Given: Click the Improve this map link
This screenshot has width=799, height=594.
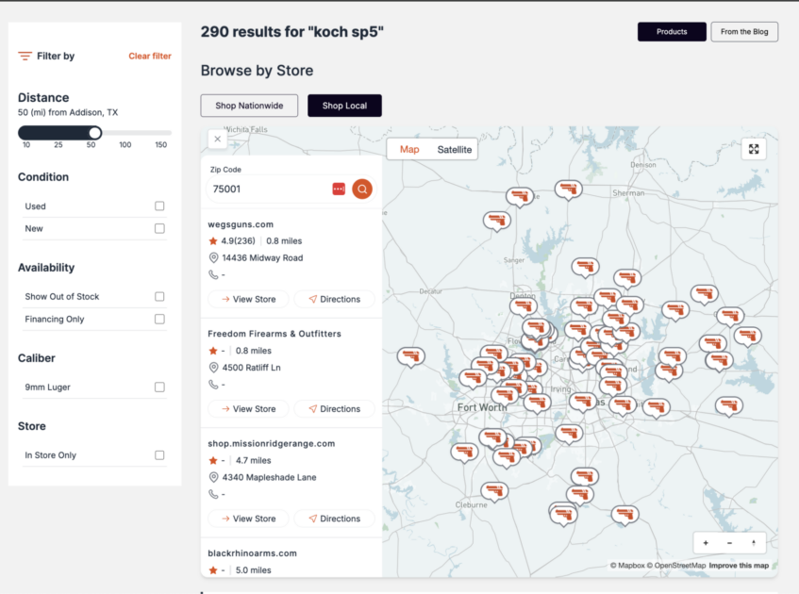Looking at the screenshot, I should tap(739, 566).
